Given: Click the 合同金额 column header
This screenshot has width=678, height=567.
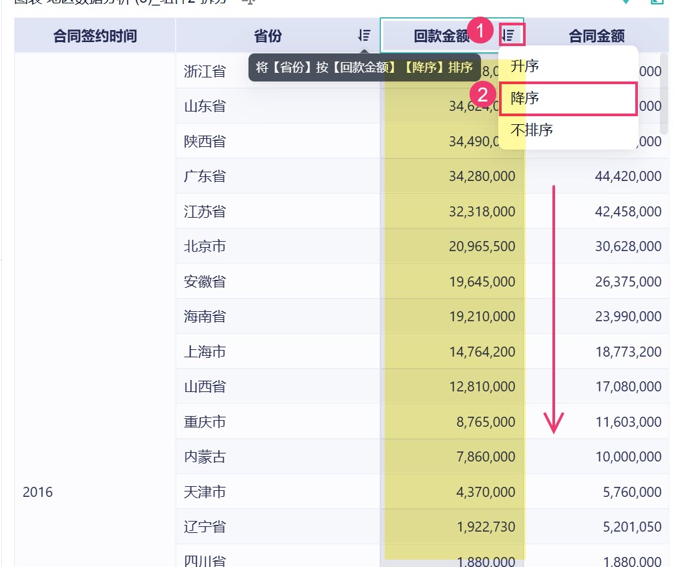Looking at the screenshot, I should point(597,36).
